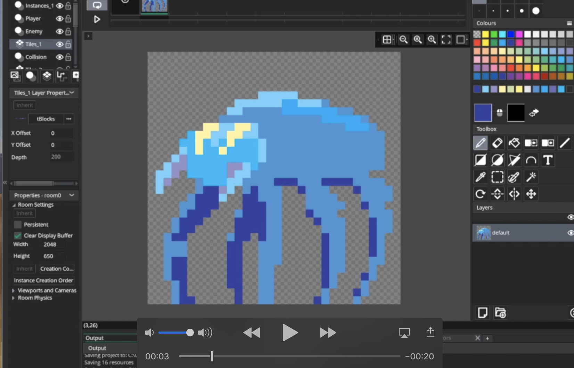
Task: Fit the canvas to window
Action: [x=446, y=40]
